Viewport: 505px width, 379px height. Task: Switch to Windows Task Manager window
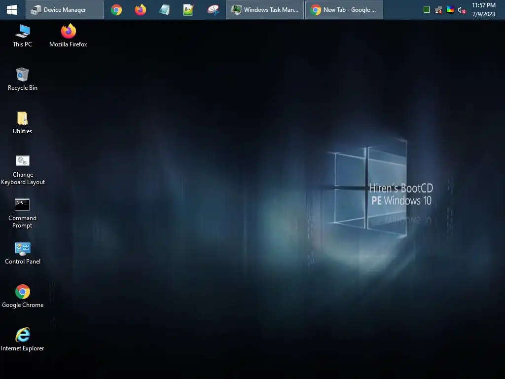(265, 10)
